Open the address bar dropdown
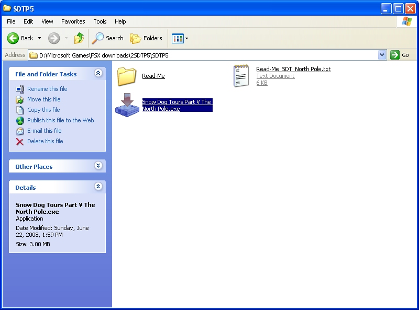This screenshot has width=419, height=310. point(382,55)
